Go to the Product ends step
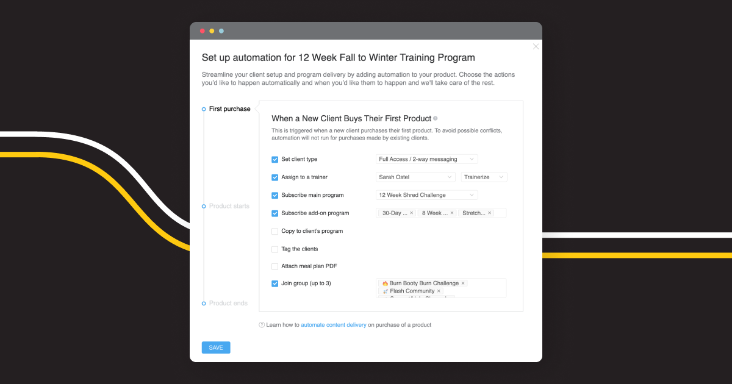Screen dimensions: 732x384 coord(228,304)
